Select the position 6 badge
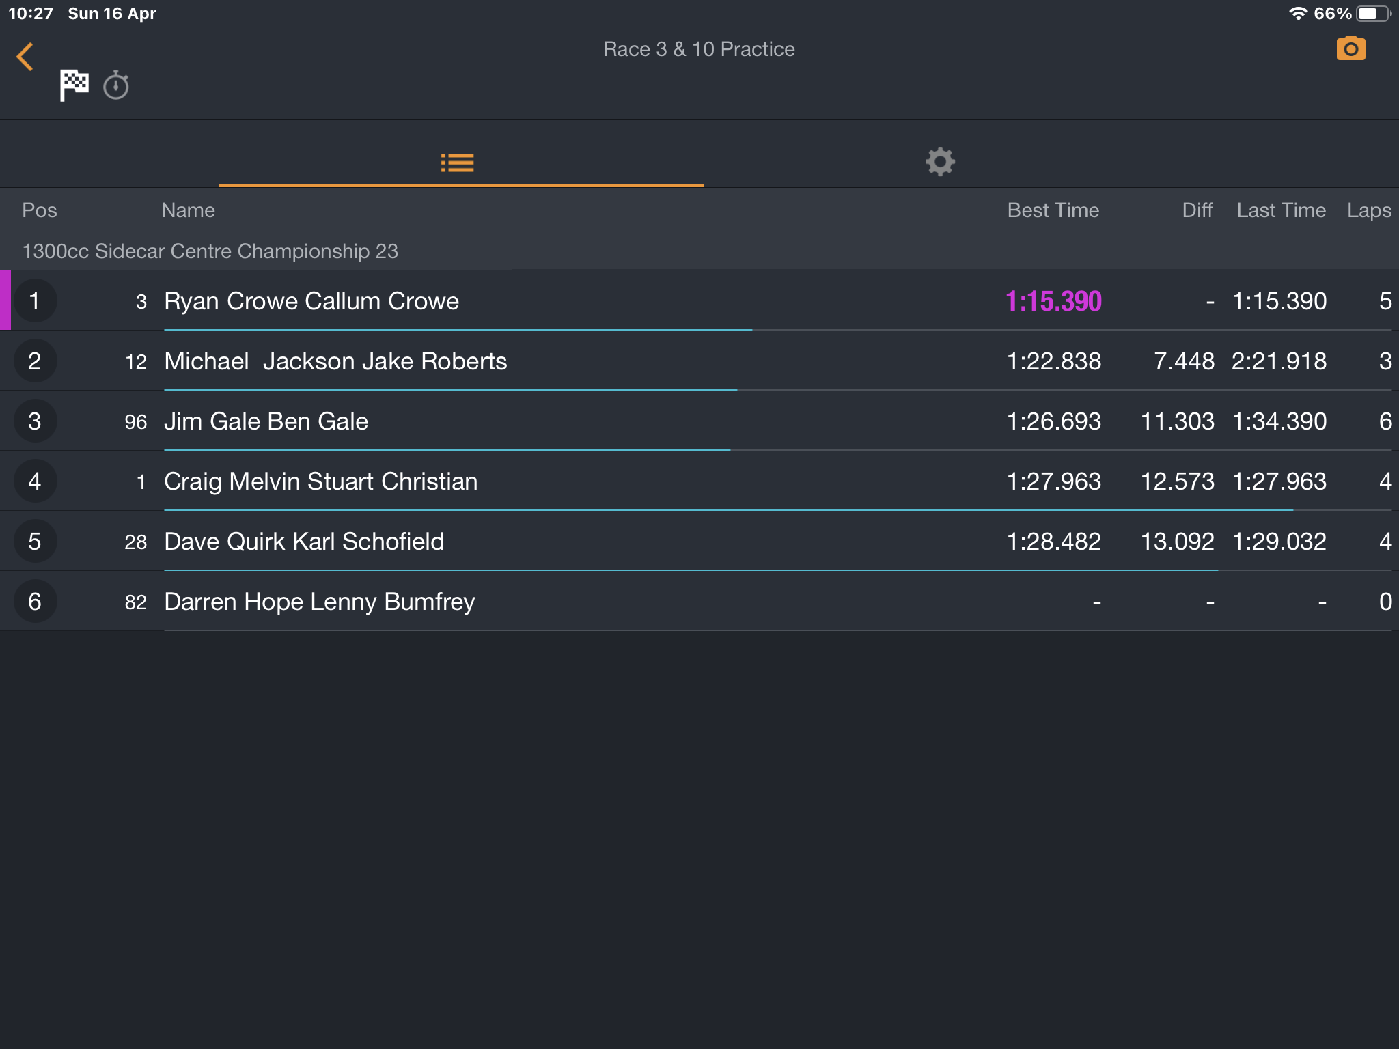Image resolution: width=1399 pixels, height=1049 pixels. (35, 601)
